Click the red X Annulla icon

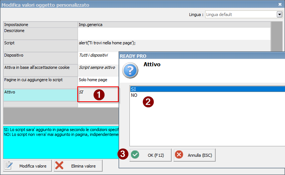[x=179, y=155]
